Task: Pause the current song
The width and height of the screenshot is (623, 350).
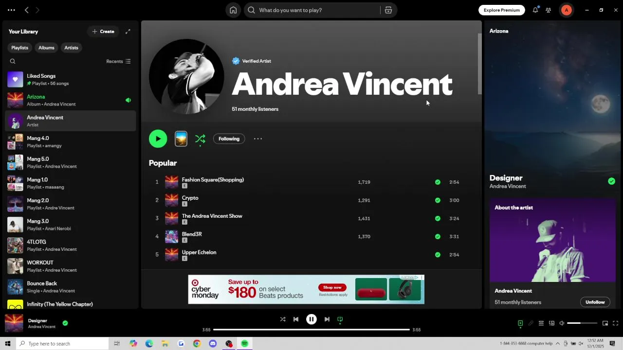Action: (x=311, y=319)
